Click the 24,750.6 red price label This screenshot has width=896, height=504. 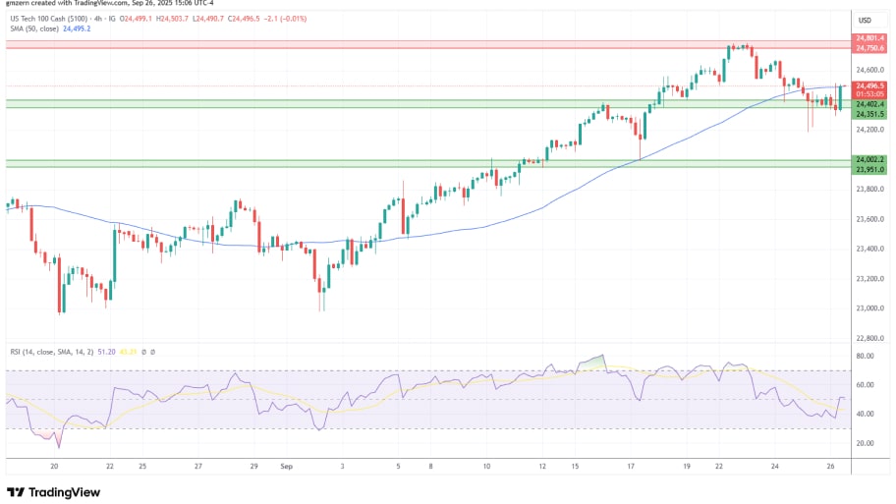(x=870, y=48)
